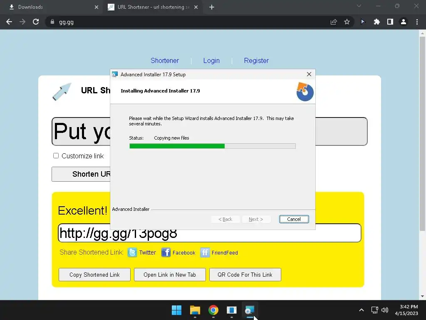Open the Extensions puzzle icon

coord(376,22)
